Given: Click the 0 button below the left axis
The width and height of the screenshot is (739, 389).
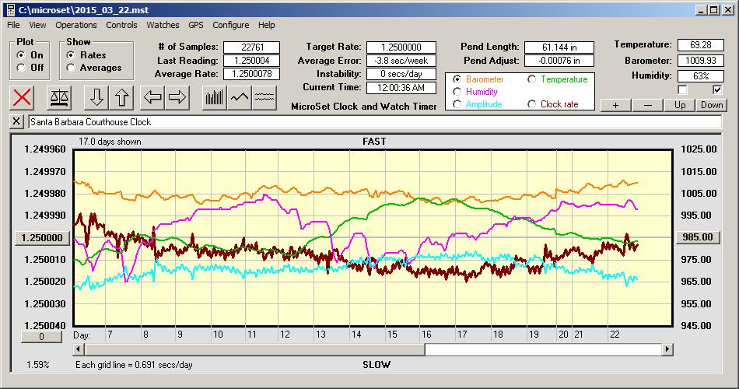Looking at the screenshot, I should click(41, 337).
